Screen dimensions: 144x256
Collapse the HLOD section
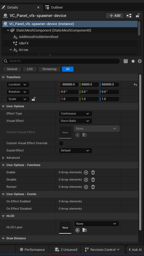3,216
